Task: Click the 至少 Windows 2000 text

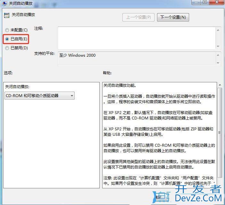Action: (x=77, y=55)
